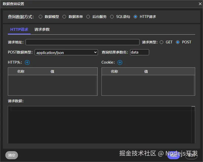Screen dimensions: 203x162
Task: Confirm settings with the 确定 button
Action: click(173, 155)
